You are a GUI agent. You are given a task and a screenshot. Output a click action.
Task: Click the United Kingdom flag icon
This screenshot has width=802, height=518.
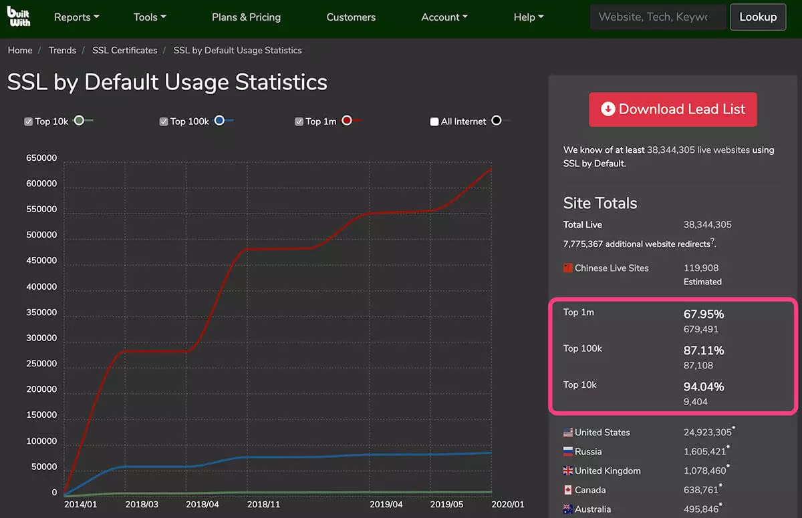pyautogui.click(x=568, y=471)
